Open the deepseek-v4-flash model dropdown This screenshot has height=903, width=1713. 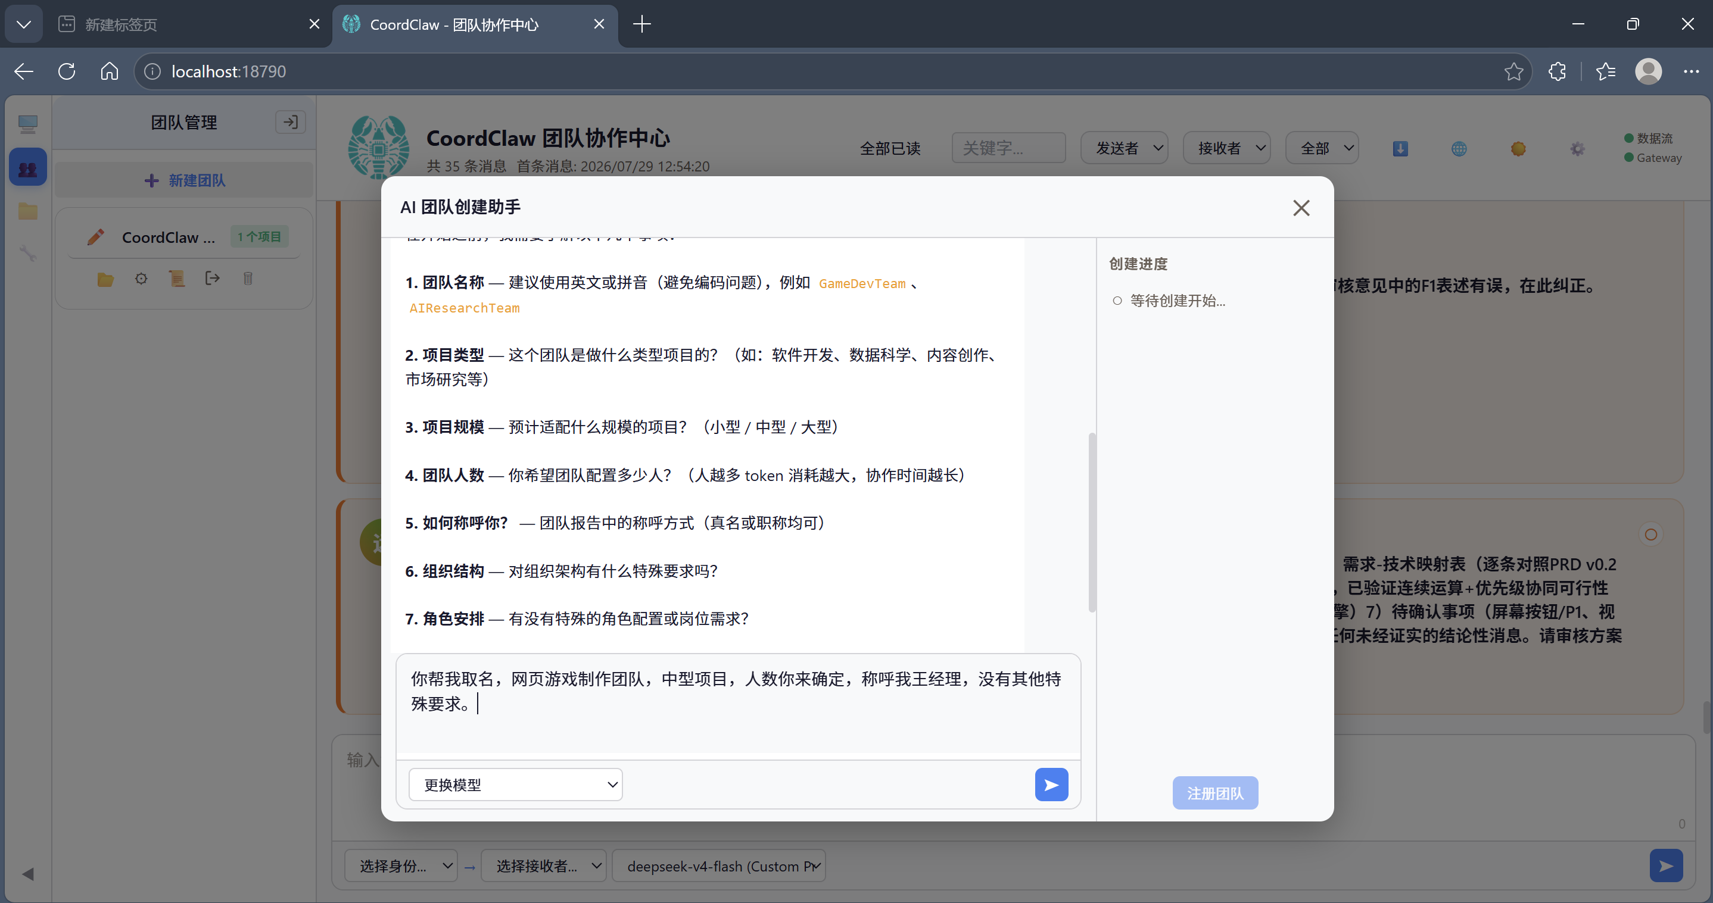click(718, 865)
